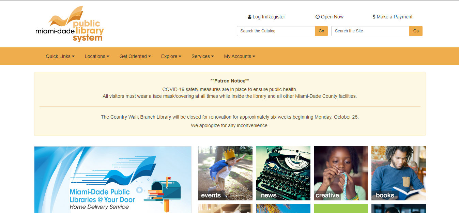The height and width of the screenshot is (213, 459).
Task: Open the Libraries @ Your Door banner
Action: [113, 180]
